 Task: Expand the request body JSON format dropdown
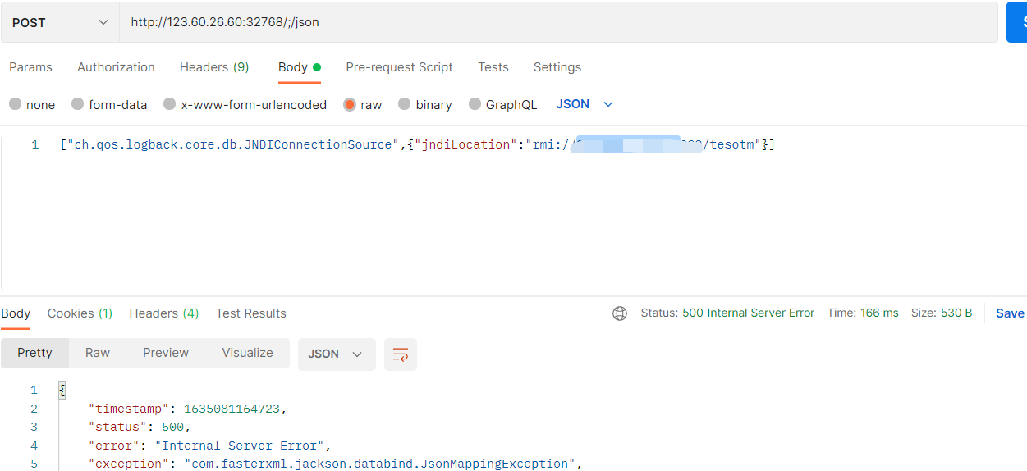(585, 104)
